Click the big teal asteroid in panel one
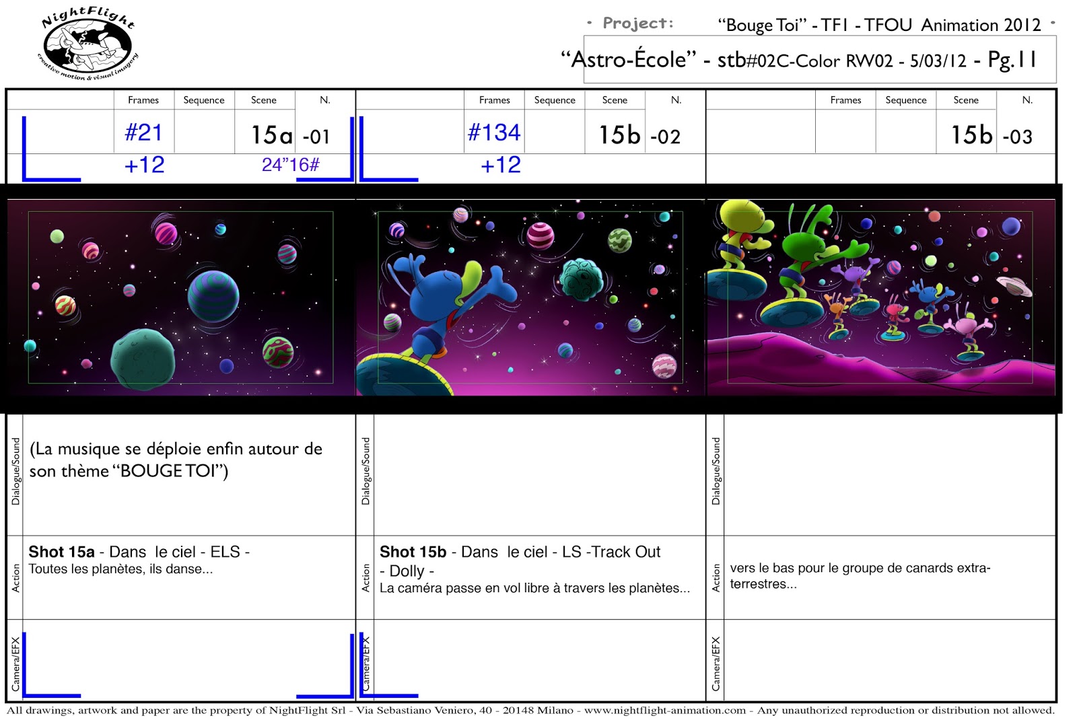 coord(143,359)
